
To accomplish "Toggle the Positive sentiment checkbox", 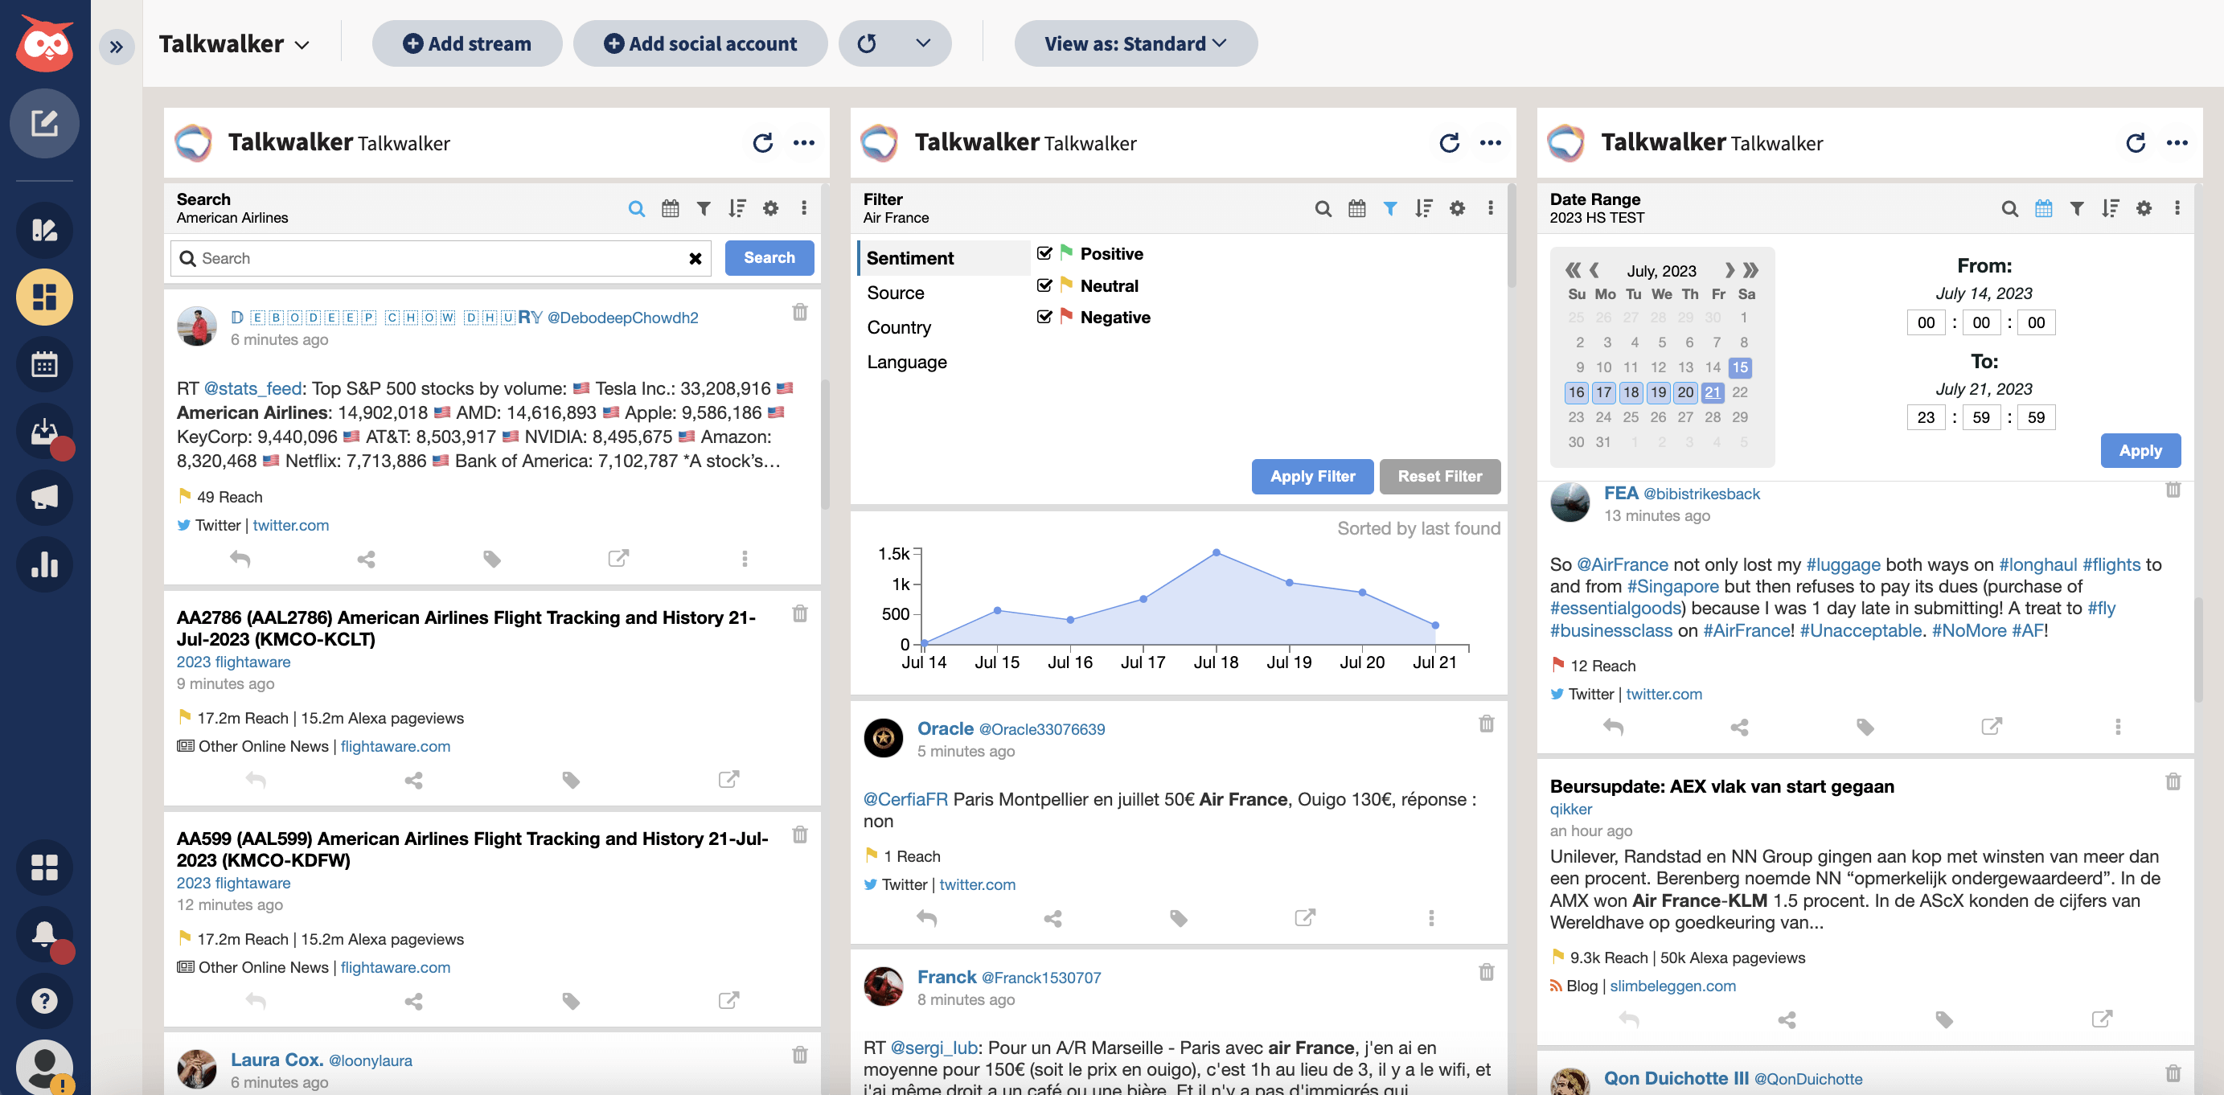I will 1044,253.
